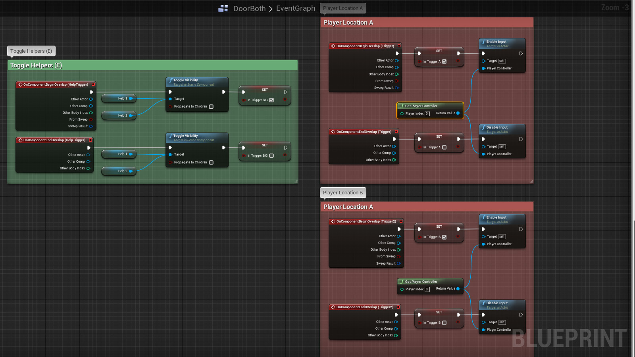635x357 pixels.
Task: Edit Player Index field on the unhighlighted Get Player Controller
Action: (x=427, y=289)
